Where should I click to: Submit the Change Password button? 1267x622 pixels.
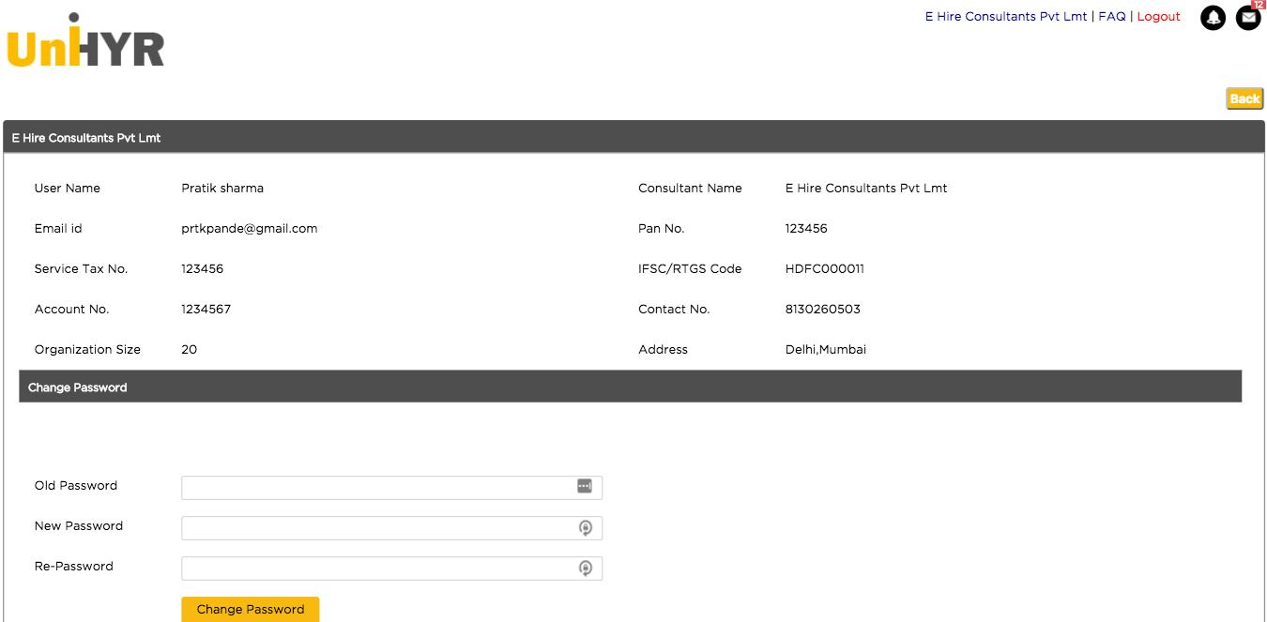tap(251, 609)
